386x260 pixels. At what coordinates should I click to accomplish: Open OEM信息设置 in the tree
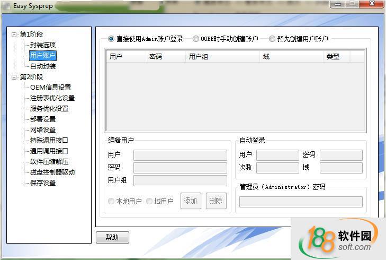[50, 88]
